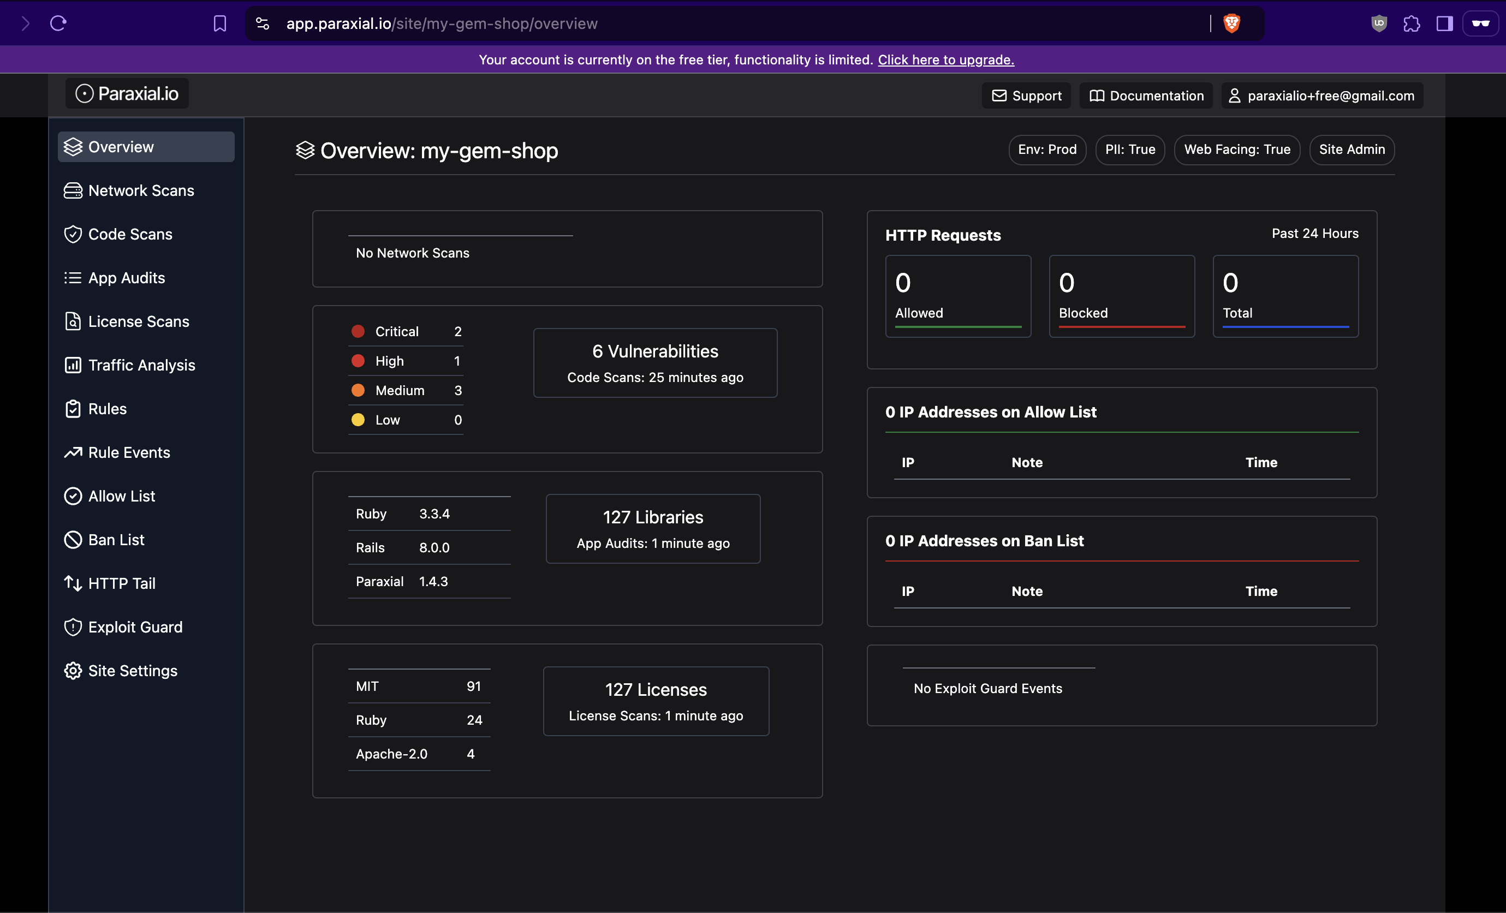Click the HTTP Requests heading

[x=943, y=235]
